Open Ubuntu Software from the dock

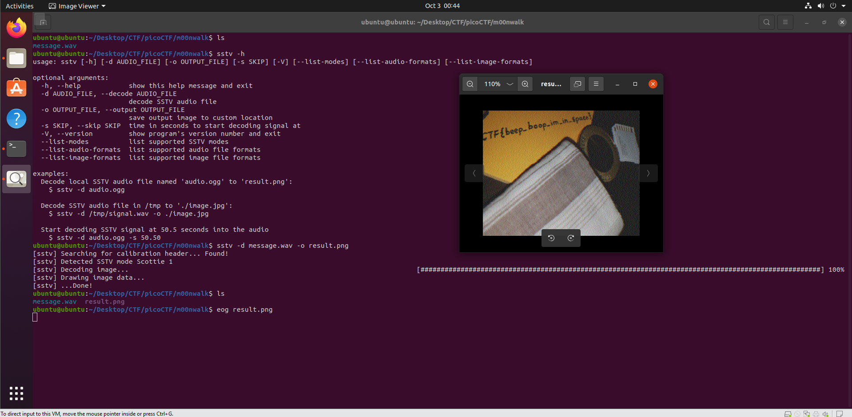click(16, 88)
